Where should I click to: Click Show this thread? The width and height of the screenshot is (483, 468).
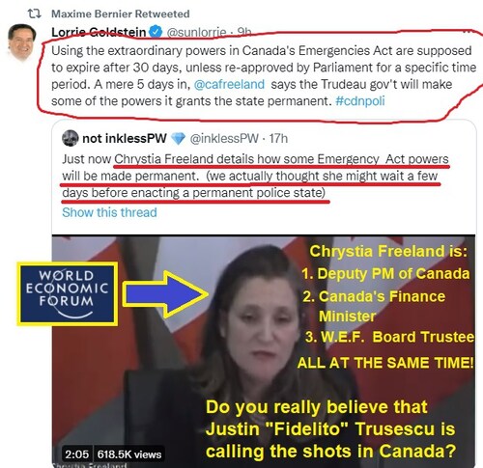(x=109, y=212)
